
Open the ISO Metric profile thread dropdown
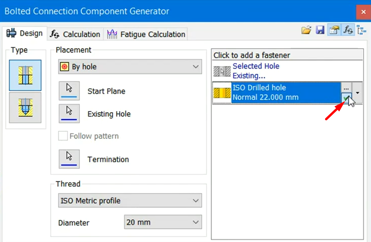tap(130, 201)
